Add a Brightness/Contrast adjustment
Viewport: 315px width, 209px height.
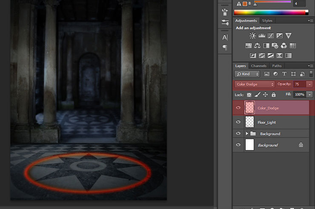253,36
